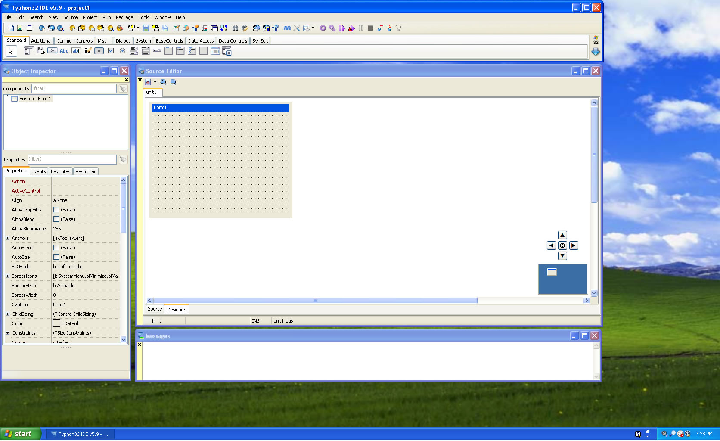Image resolution: width=720 pixels, height=441 pixels.
Task: Open the Package menu
Action: coord(124,17)
